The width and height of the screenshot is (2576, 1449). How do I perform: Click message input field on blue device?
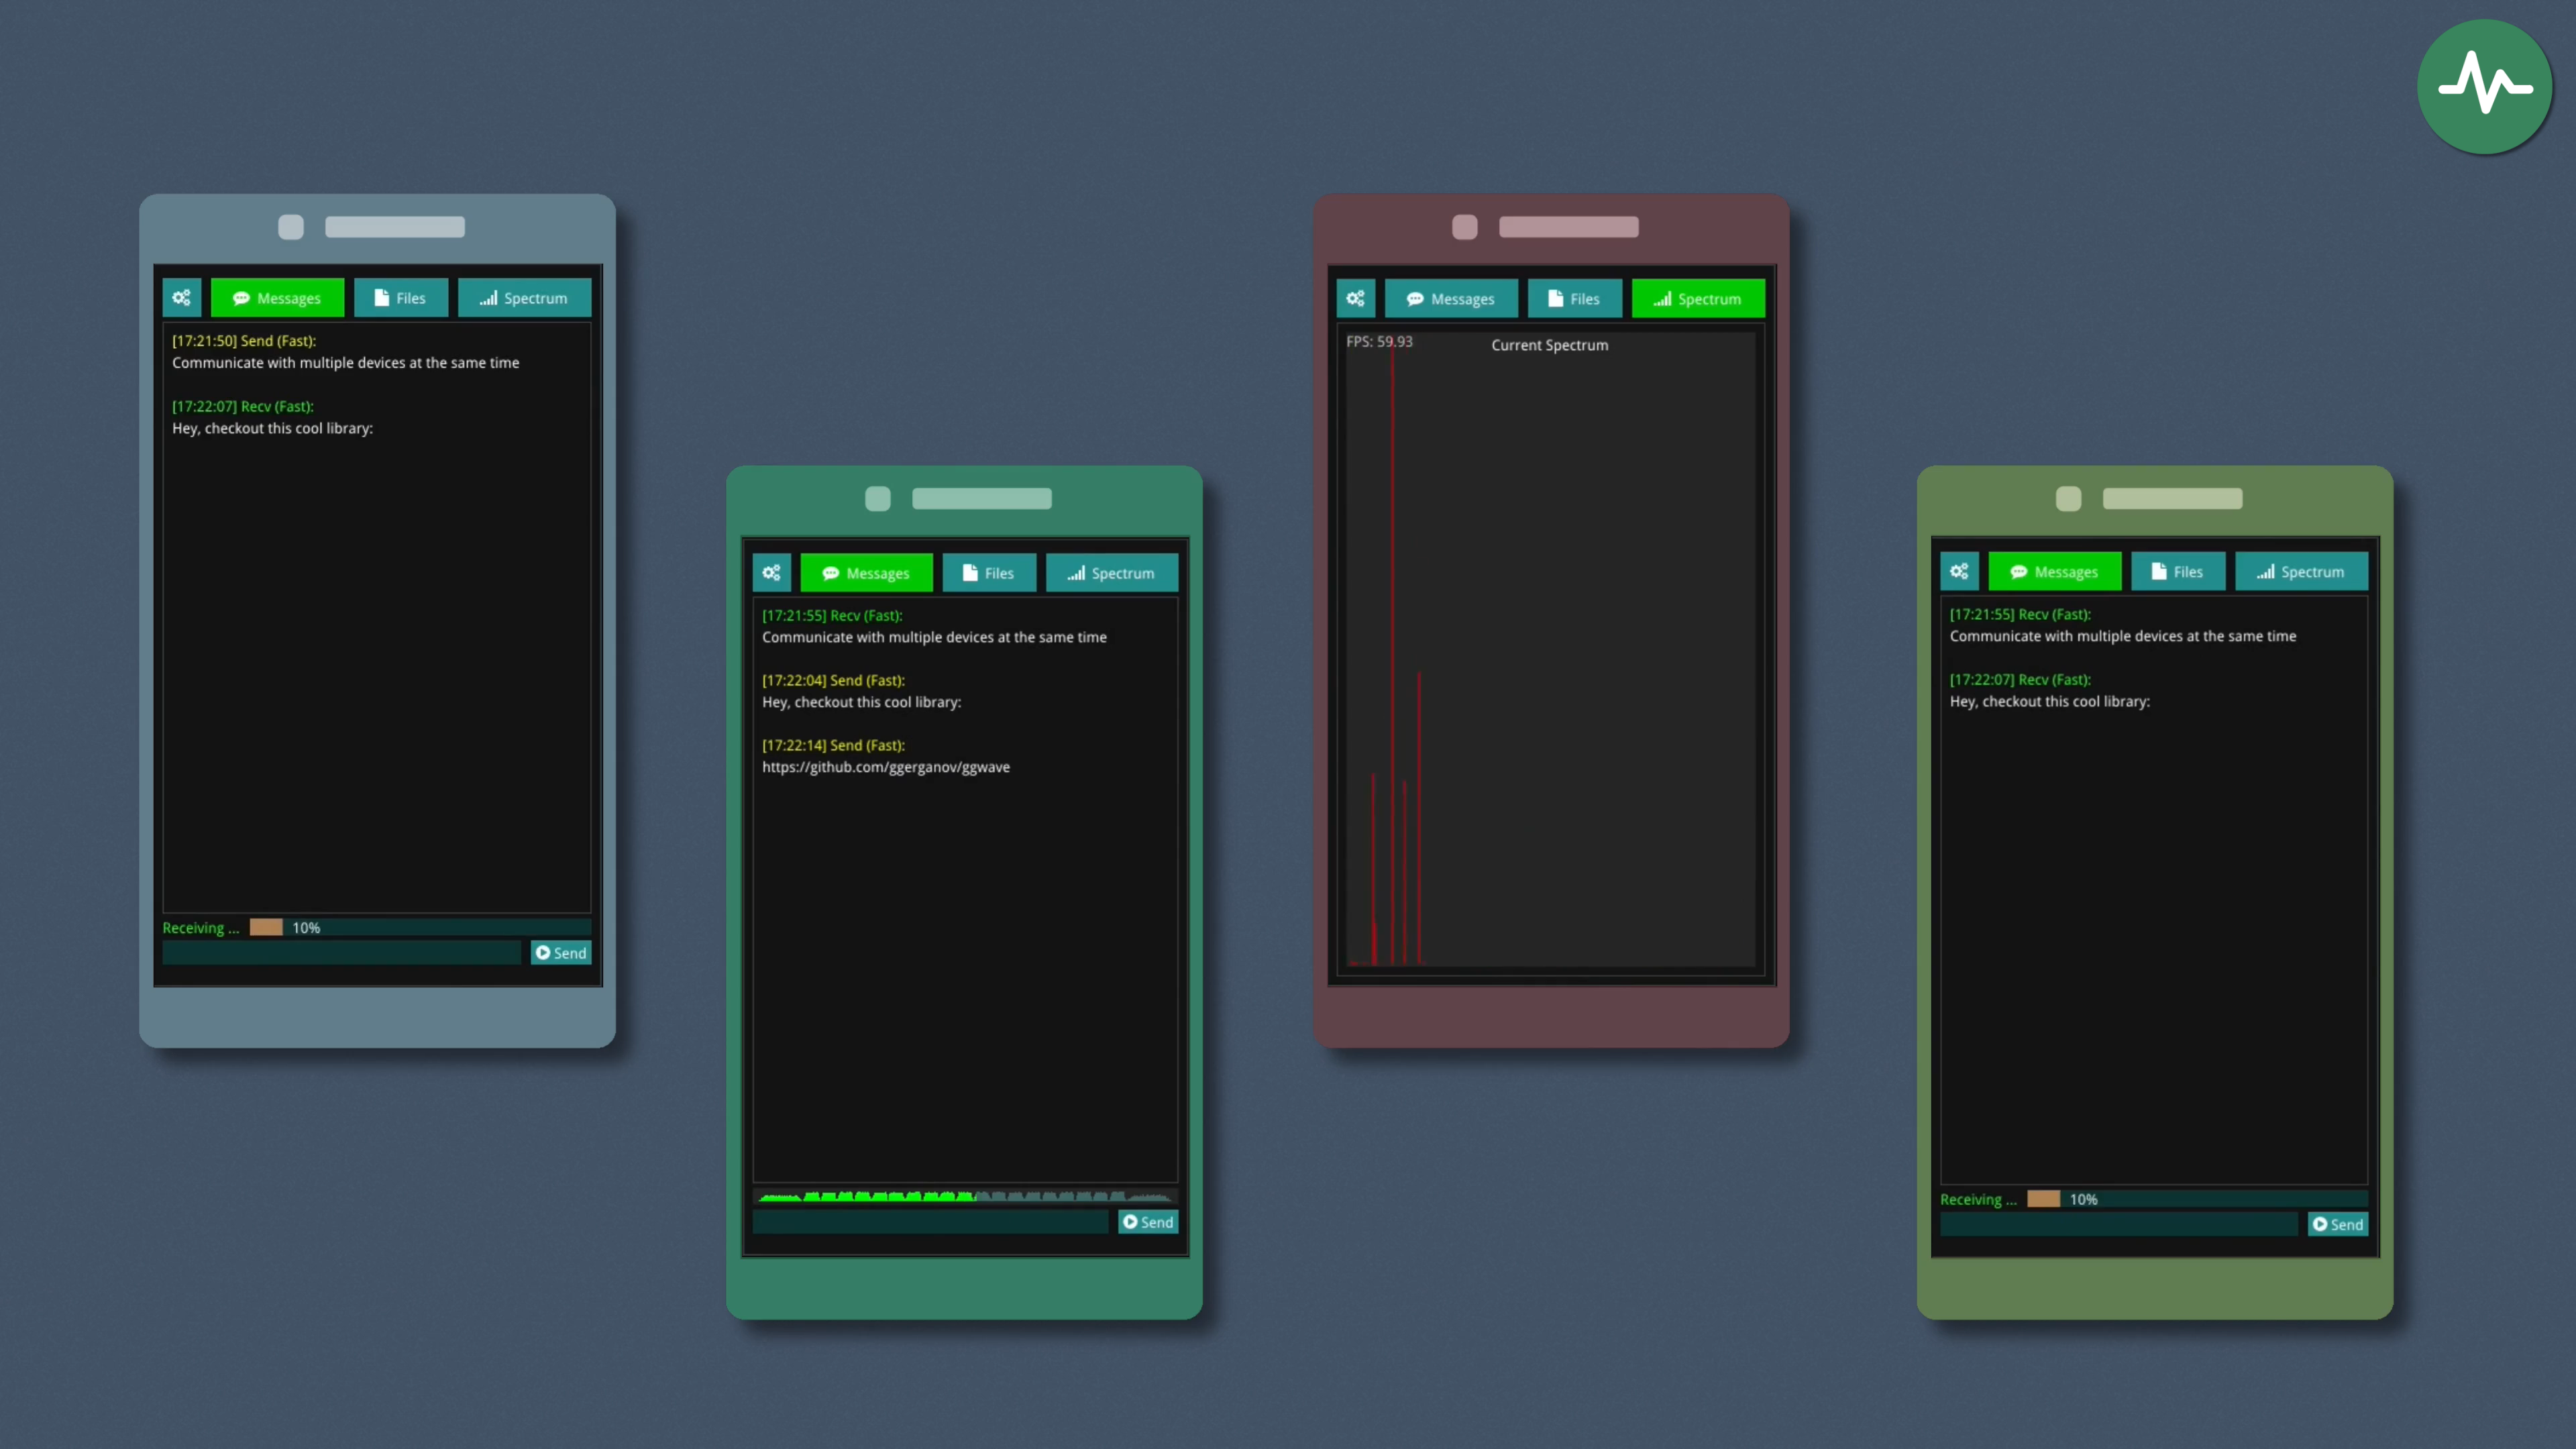(x=342, y=953)
